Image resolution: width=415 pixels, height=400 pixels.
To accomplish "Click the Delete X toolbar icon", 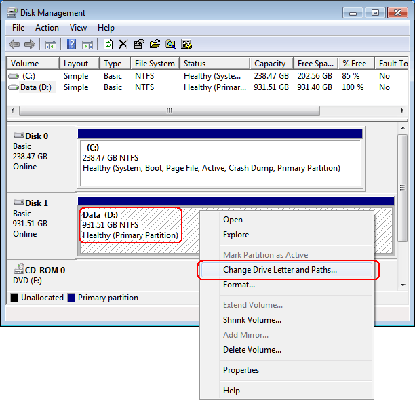I will [x=123, y=44].
